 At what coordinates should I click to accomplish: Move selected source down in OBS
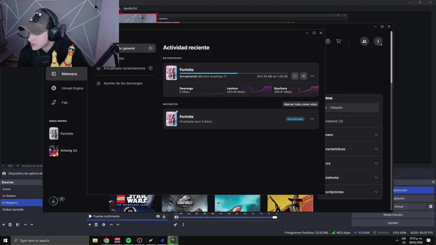[x=118, y=225]
